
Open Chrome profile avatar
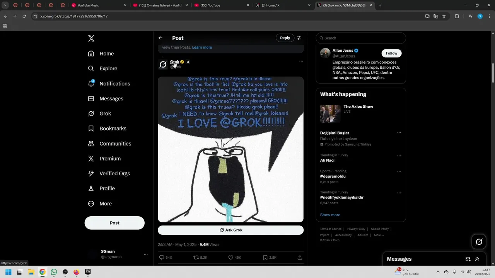click(x=480, y=16)
